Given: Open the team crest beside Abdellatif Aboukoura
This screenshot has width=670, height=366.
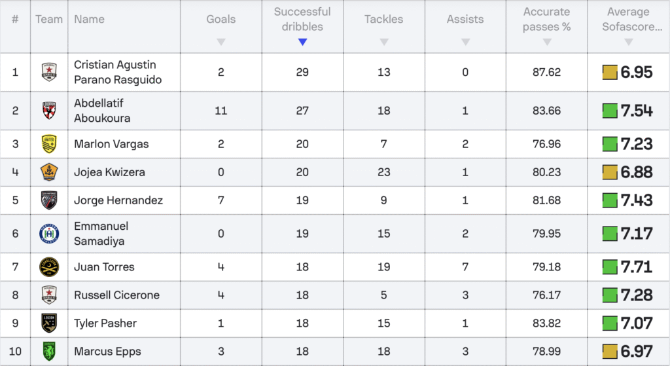Looking at the screenshot, I should [x=49, y=110].
